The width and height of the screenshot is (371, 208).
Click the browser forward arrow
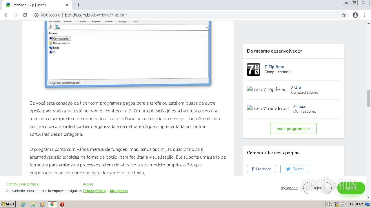pyautogui.click(x=16, y=15)
